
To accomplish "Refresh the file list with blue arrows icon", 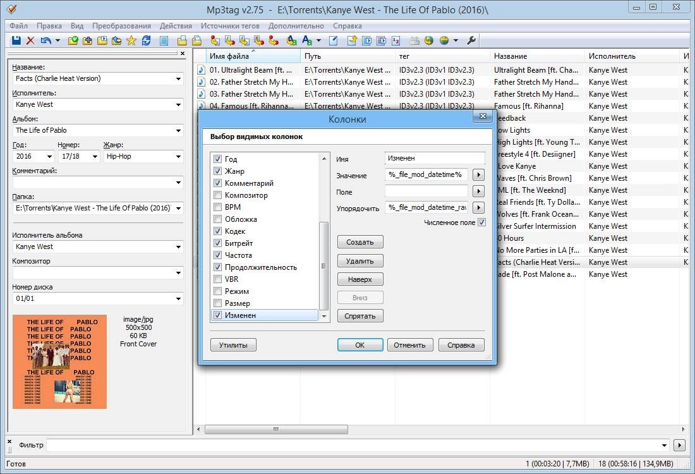I will 146,41.
